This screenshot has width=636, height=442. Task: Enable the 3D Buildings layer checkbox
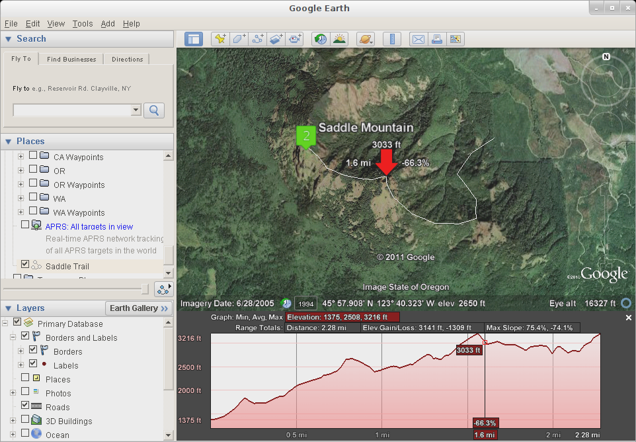[x=25, y=419]
